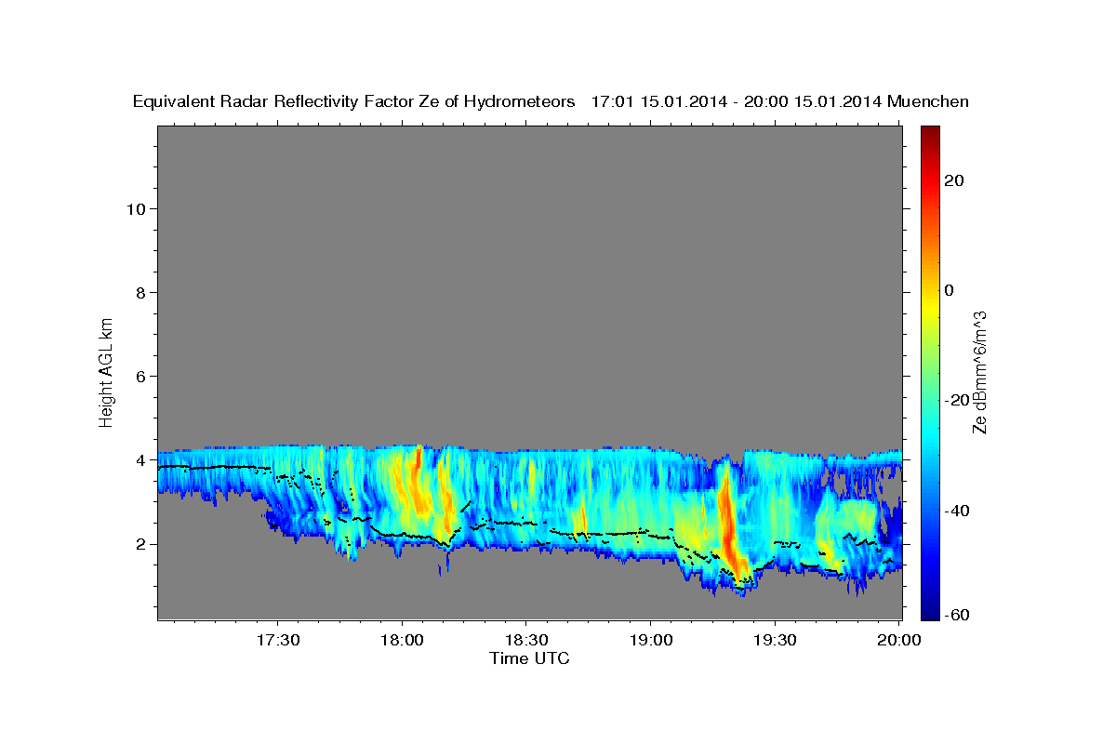
Task: Click the colorbar label '0'
Action: click(950, 290)
